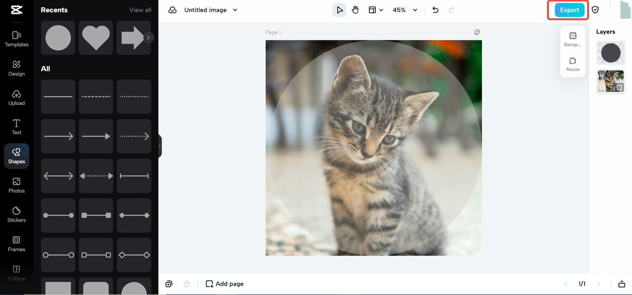This screenshot has width=632, height=295.
Task: Open the Untitled image name dropdown
Action: coord(211,10)
